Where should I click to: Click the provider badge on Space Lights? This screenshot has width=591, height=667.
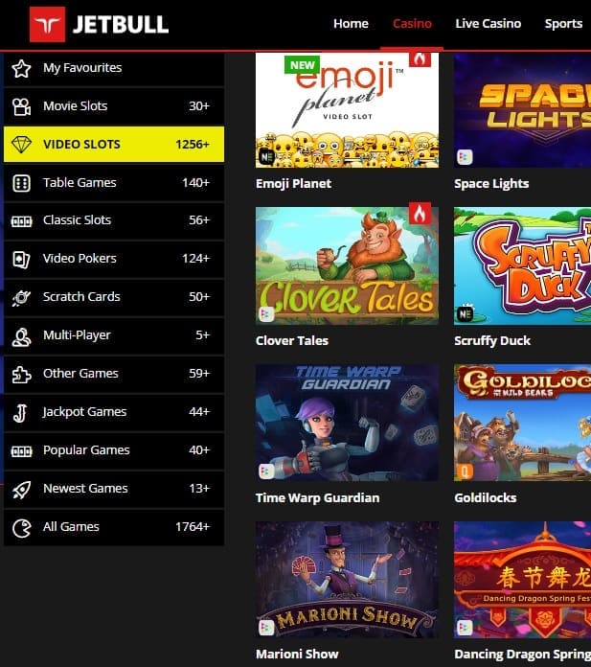coord(465,157)
